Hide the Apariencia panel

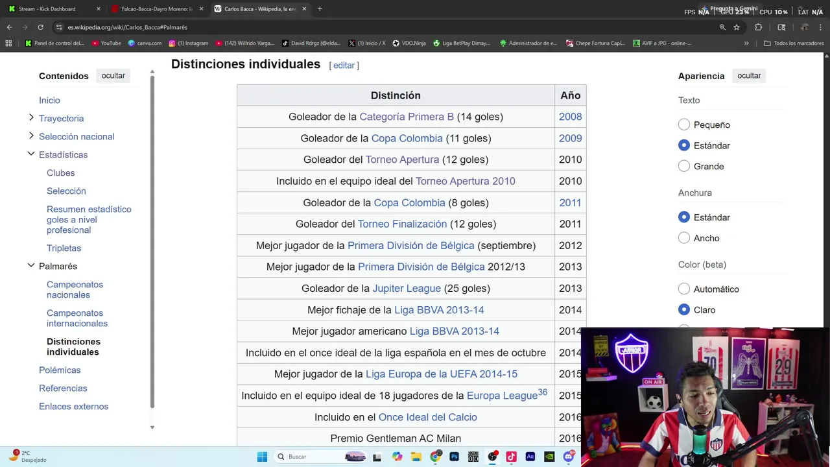click(x=749, y=76)
